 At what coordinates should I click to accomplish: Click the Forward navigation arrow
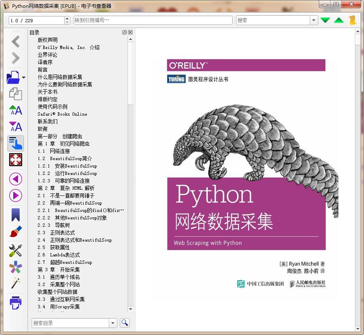click(16, 58)
